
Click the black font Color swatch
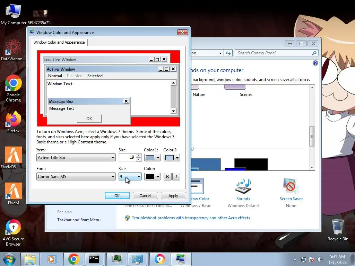tap(150, 177)
